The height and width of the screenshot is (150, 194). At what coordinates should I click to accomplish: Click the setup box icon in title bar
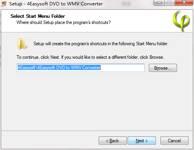tap(4, 4)
